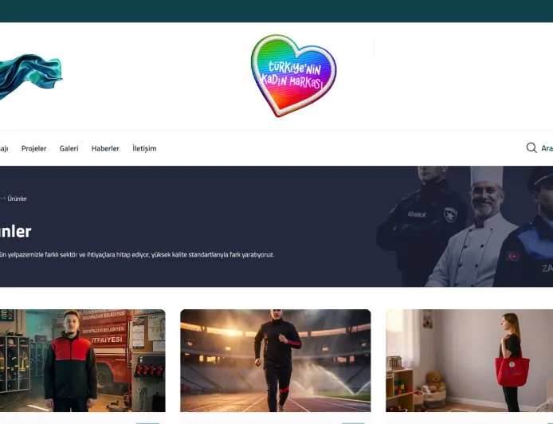Click the breadcrumb arrow before Ürünler
Image resolution: width=553 pixels, height=424 pixels.
(x=2, y=198)
